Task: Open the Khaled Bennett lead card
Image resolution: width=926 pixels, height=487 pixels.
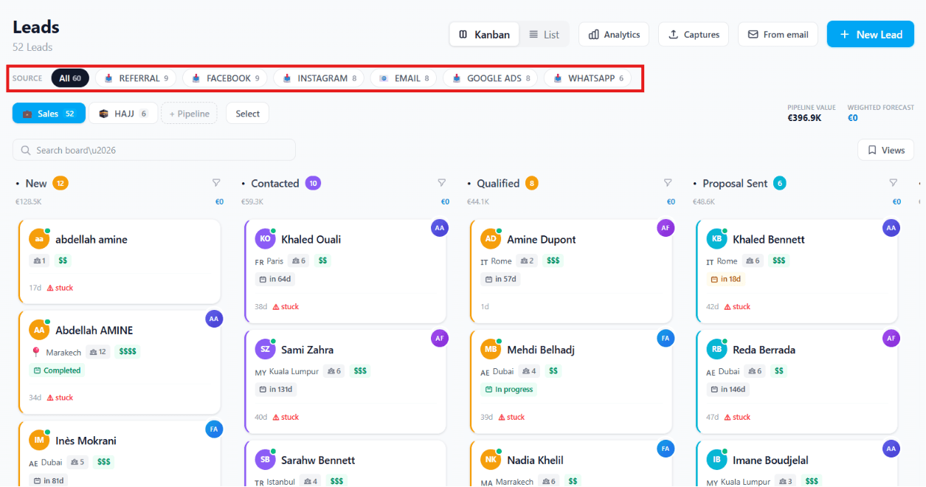Action: (797, 271)
